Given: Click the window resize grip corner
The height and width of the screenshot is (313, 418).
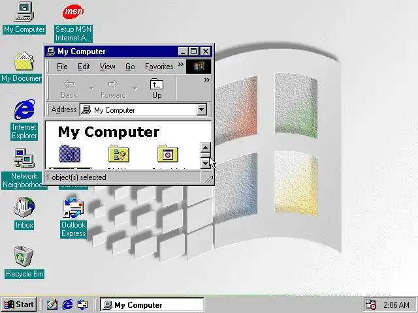Looking at the screenshot, I should [208, 178].
